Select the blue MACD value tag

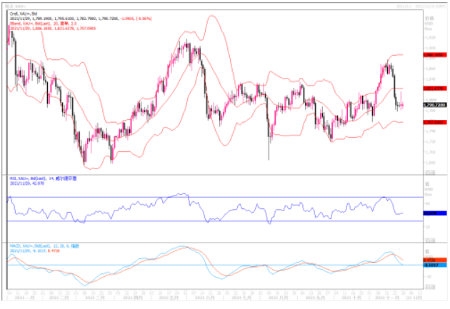pyautogui.click(x=431, y=265)
